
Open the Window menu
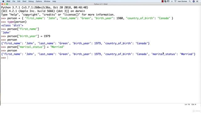point(47,1)
